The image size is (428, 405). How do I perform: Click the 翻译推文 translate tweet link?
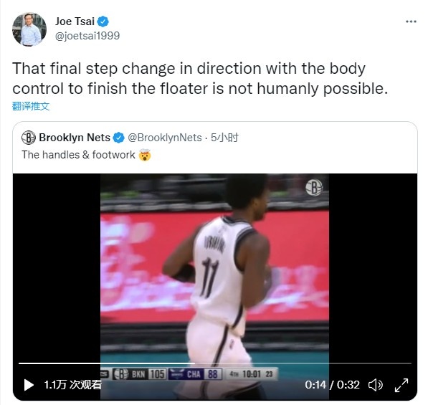pos(31,106)
